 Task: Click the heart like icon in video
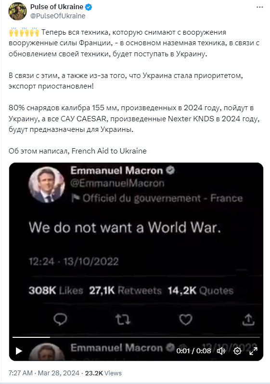(x=186, y=320)
